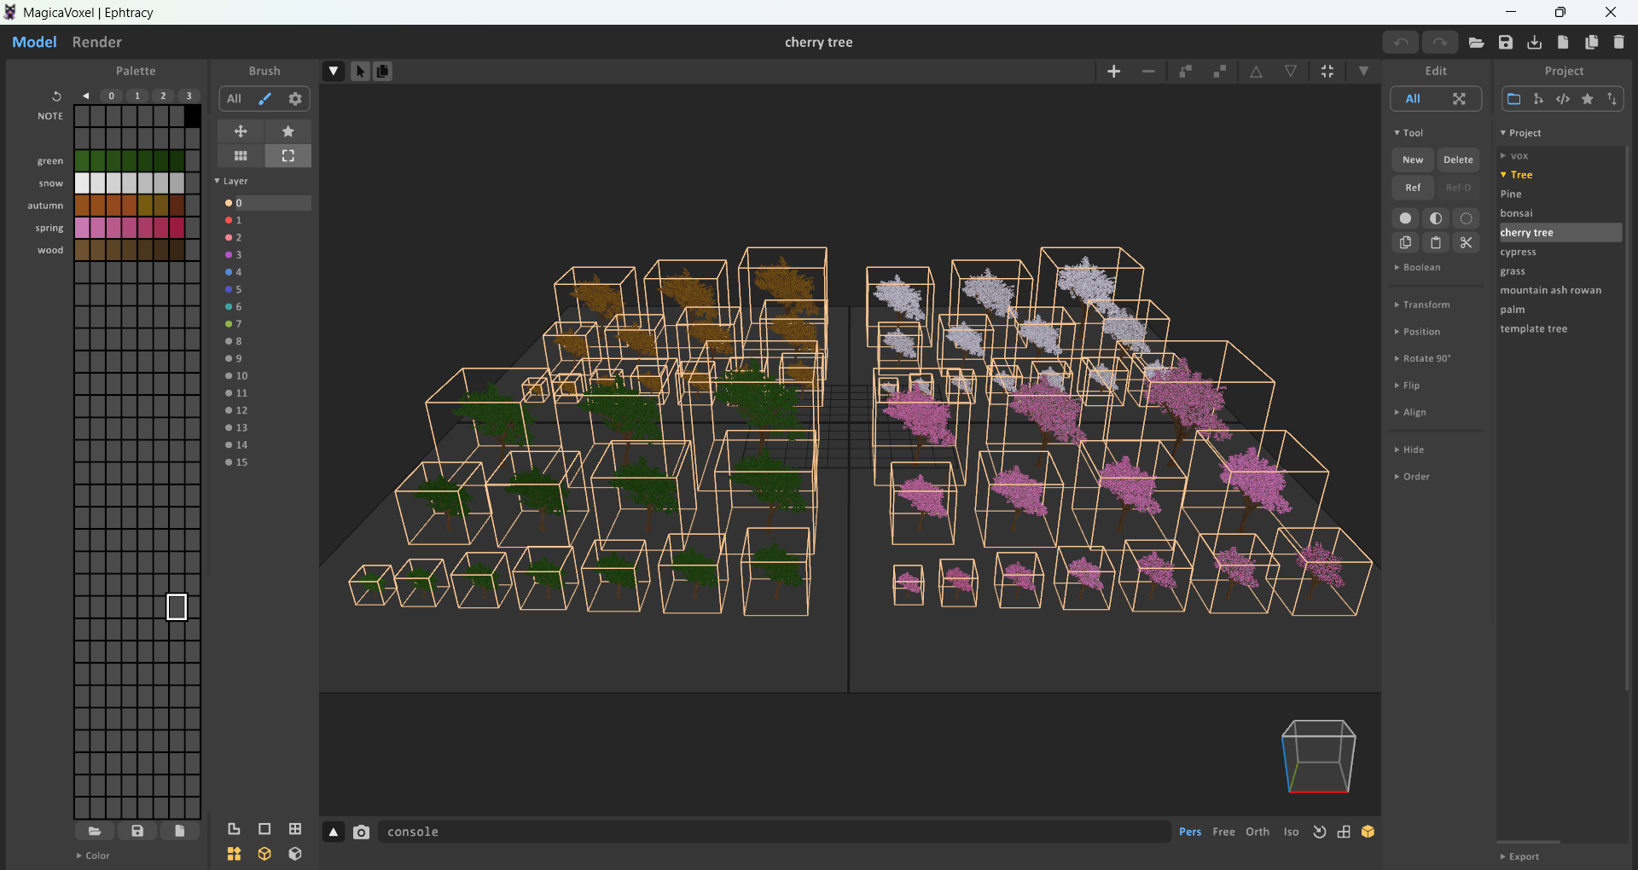Viewport: 1638px width, 870px height.
Task: Toggle the Pers perspective view mode
Action: point(1190,832)
